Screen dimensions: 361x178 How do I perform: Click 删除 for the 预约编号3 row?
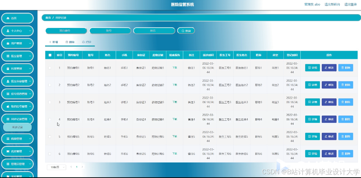point(345,102)
